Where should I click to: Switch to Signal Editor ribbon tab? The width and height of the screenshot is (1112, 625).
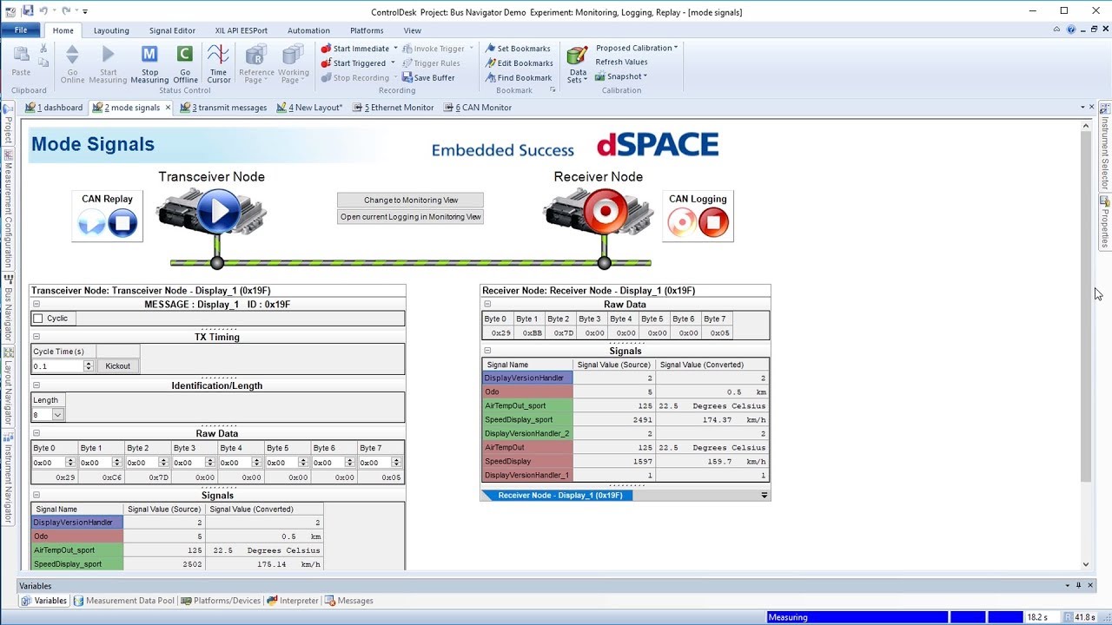coord(172,30)
